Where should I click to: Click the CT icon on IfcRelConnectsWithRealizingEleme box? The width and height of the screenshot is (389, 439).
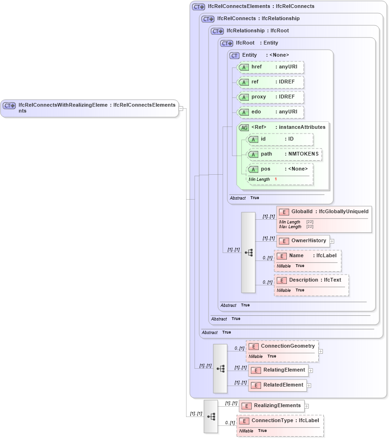(8, 105)
